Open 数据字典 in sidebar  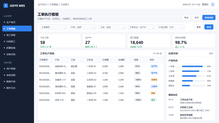tap(17, 81)
